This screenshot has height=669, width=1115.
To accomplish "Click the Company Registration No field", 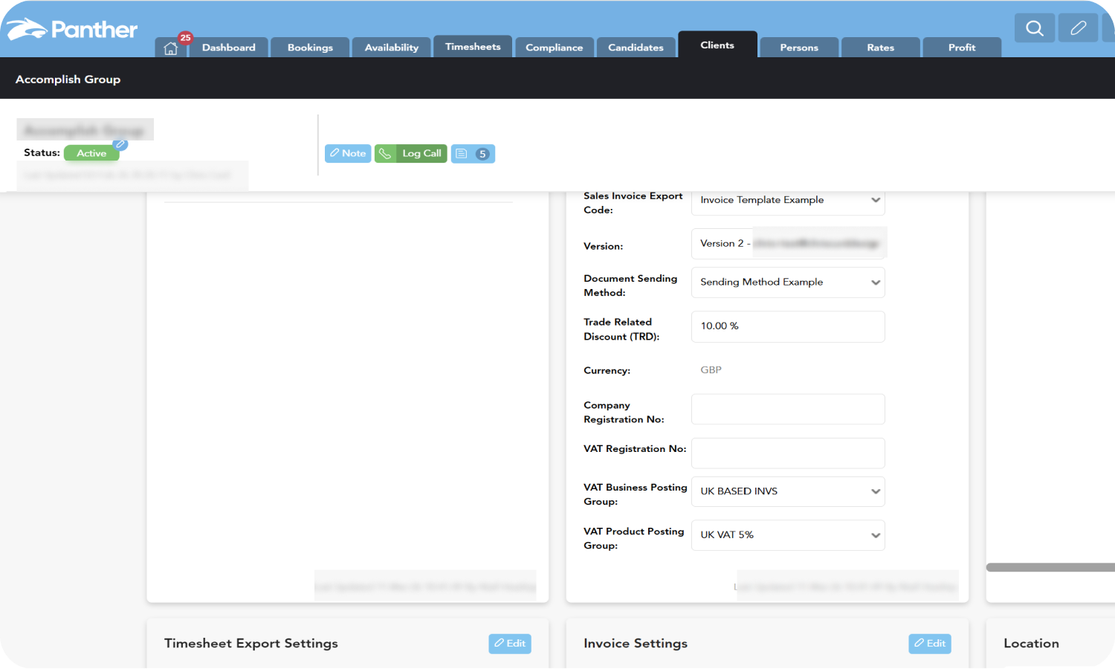I will 788,410.
